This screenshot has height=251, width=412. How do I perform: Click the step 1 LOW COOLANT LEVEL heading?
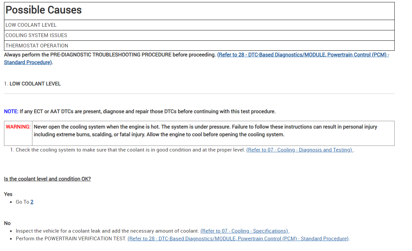(x=35, y=84)
